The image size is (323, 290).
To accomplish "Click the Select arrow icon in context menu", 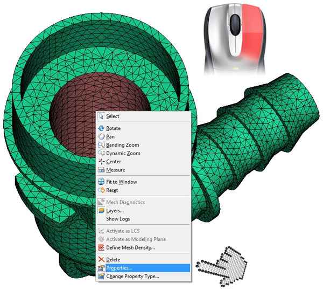I will point(101,116).
